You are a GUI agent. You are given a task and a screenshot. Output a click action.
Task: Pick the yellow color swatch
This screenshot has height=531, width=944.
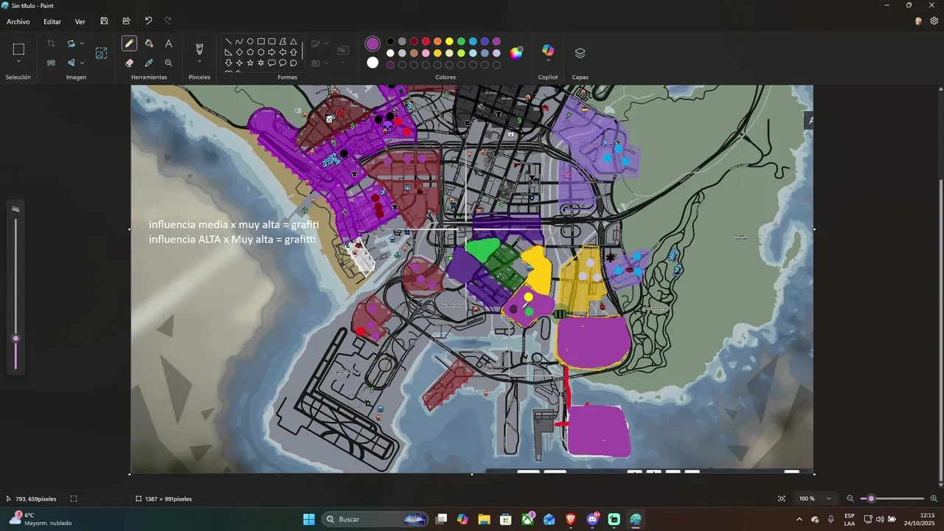point(449,41)
